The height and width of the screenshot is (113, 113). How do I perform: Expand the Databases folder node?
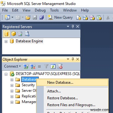pos(12,80)
